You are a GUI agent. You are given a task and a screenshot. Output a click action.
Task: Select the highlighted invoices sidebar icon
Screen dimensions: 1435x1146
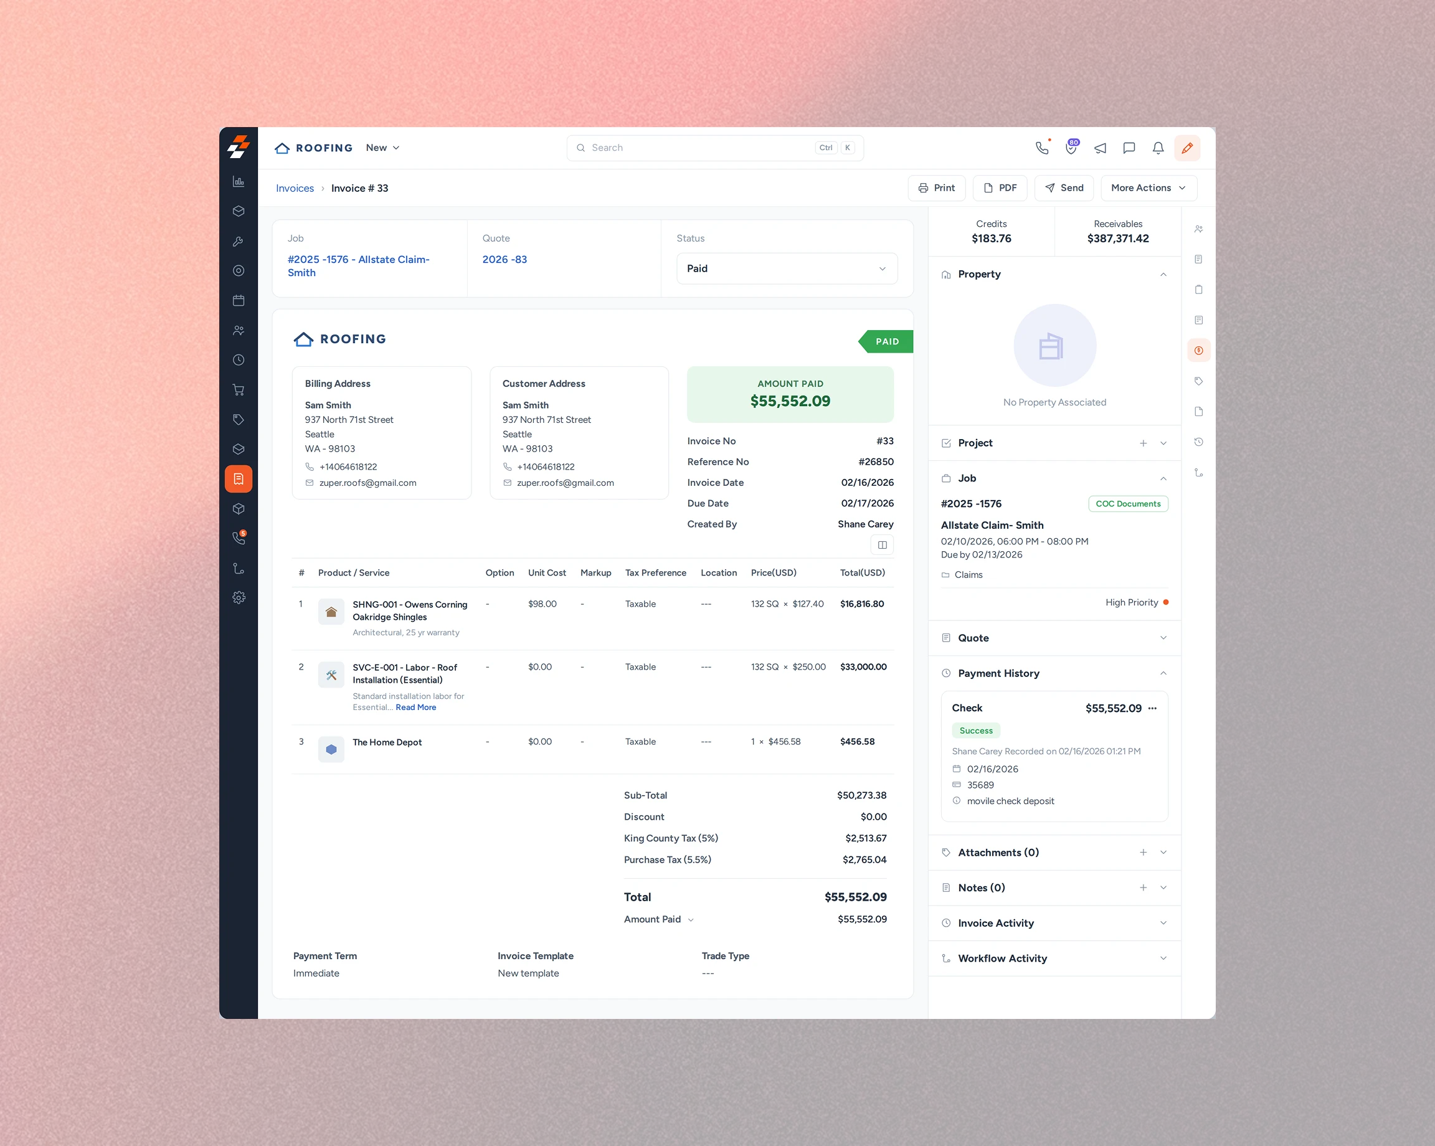pyautogui.click(x=239, y=479)
